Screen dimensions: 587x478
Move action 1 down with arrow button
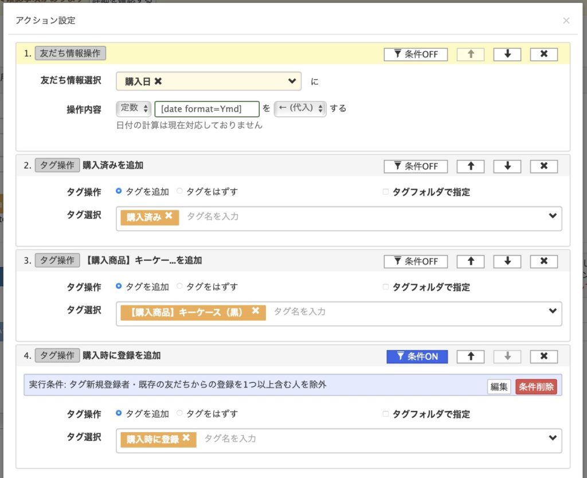pos(507,54)
